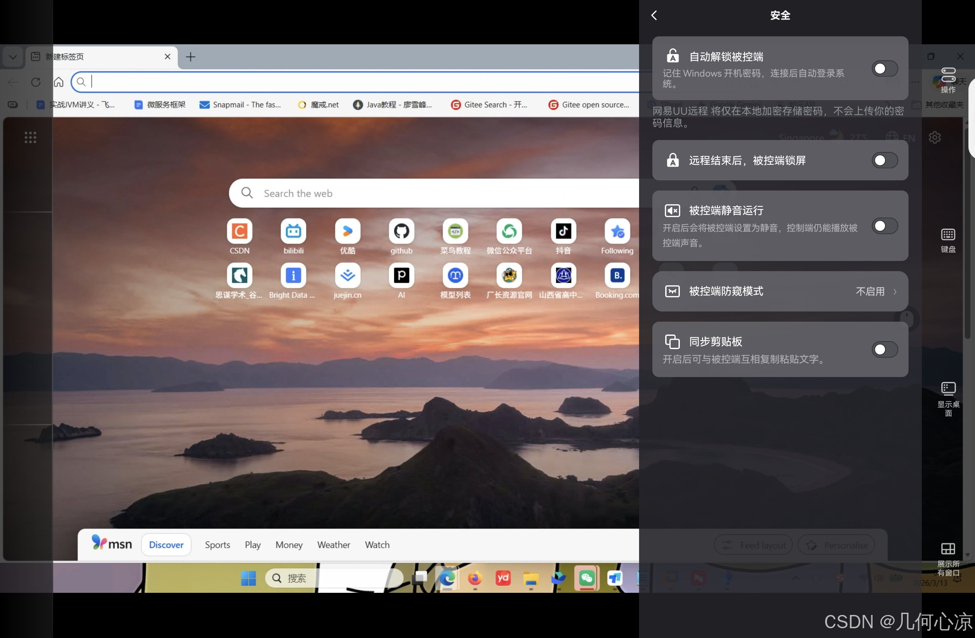Go back from the security (安全) panel
The height and width of the screenshot is (638, 975).
click(x=654, y=16)
